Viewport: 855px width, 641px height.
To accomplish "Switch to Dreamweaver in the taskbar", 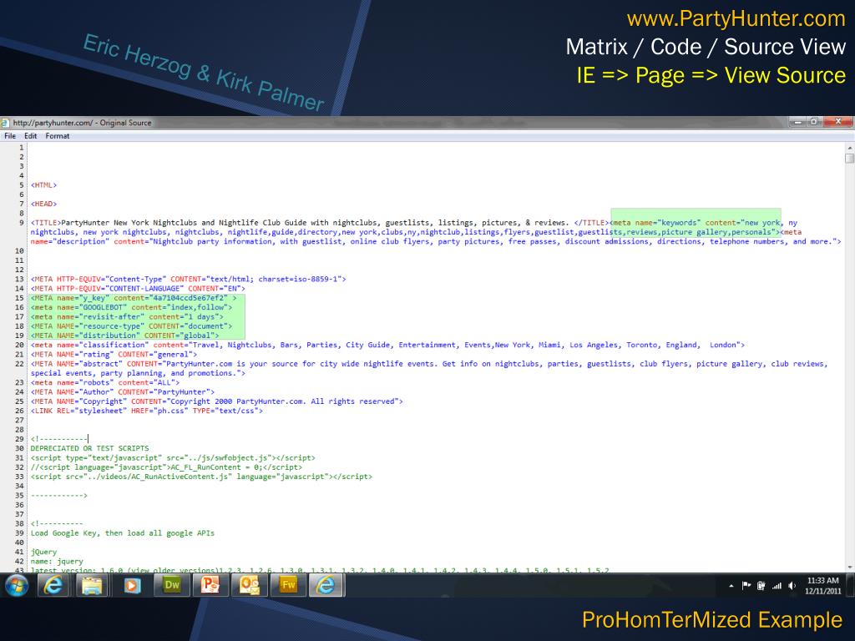I will 171,586.
